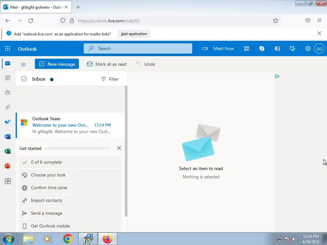Select the Mail - gfdsgfd grshwtw tab

click(x=36, y=7)
